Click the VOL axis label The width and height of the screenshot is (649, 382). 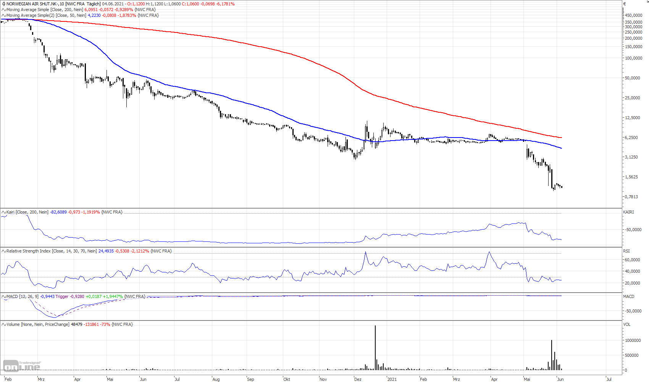click(x=627, y=324)
